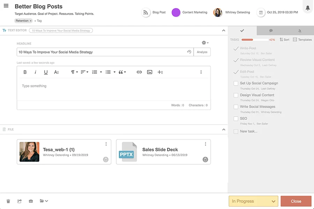This screenshot has height=209, width=314.
Task: Sort the tasks list
Action: (284, 39)
